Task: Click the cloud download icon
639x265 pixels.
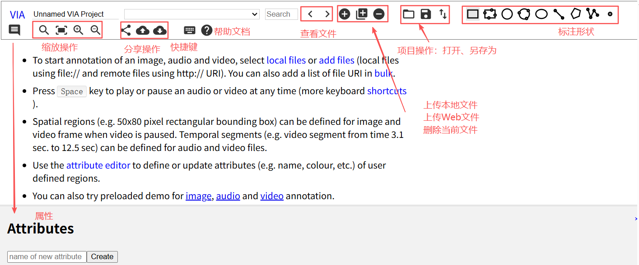Action: [x=160, y=30]
